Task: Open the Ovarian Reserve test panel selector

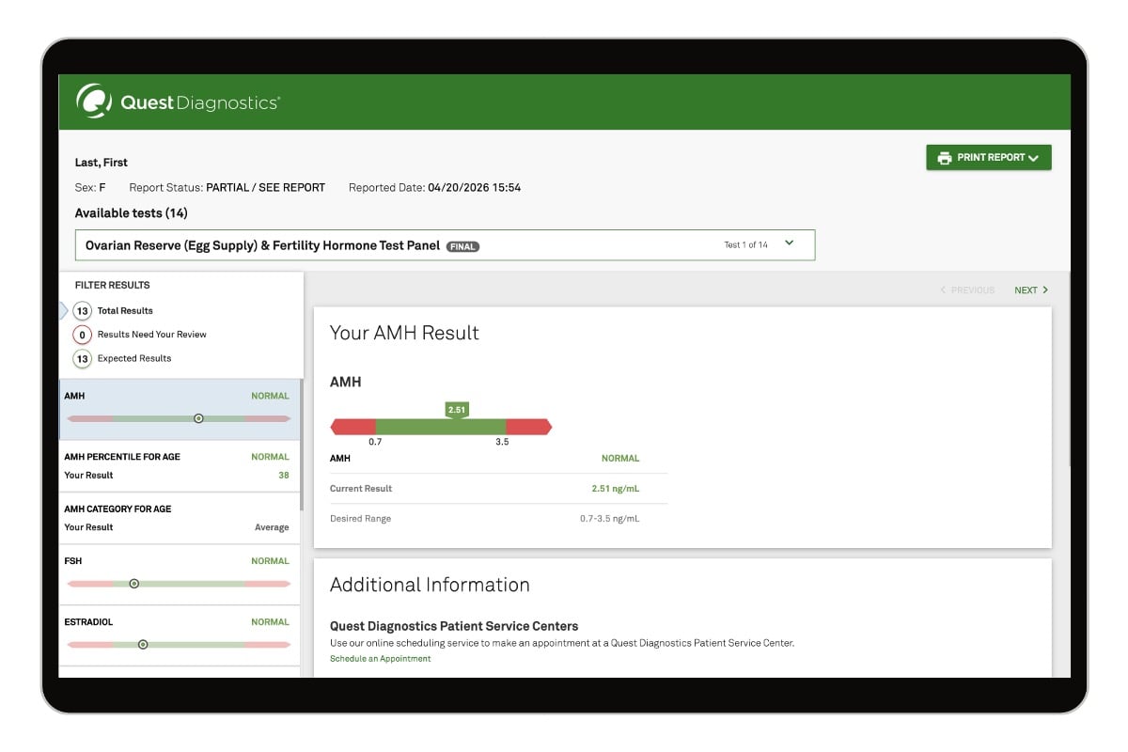Action: 444,245
